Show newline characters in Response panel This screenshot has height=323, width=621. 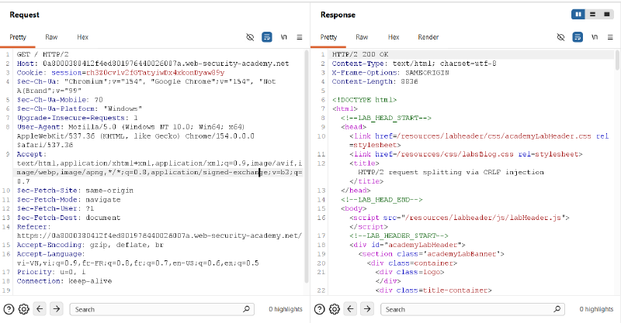click(x=595, y=37)
